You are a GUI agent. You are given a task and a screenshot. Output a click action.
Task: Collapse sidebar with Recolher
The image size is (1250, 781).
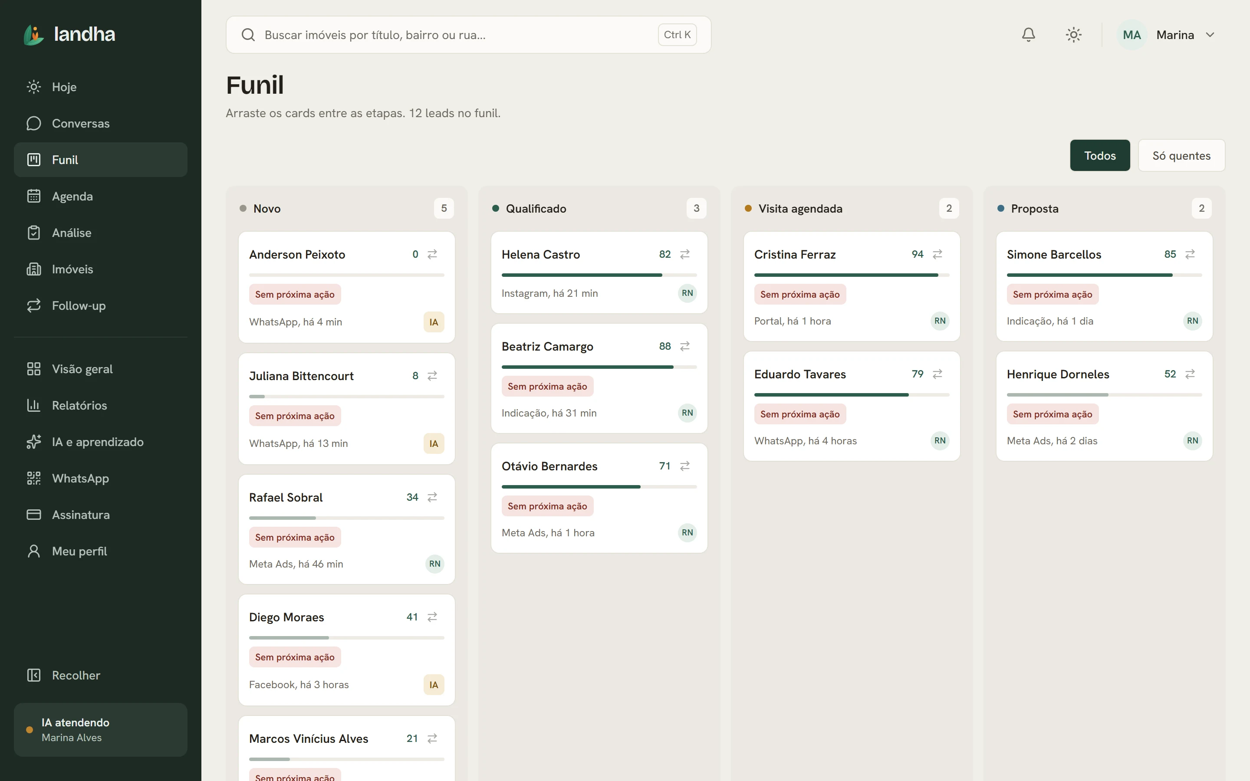pyautogui.click(x=101, y=675)
